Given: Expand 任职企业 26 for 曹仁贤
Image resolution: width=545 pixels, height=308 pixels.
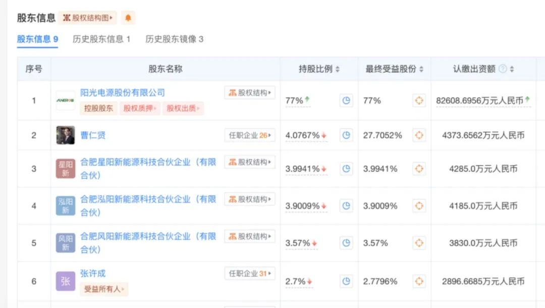Looking at the screenshot, I should pos(250,135).
